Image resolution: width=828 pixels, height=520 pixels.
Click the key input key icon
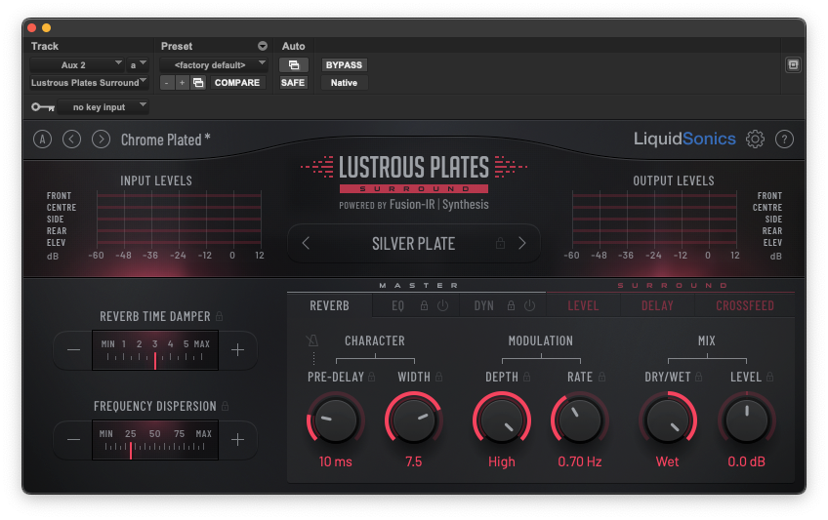tap(43, 107)
